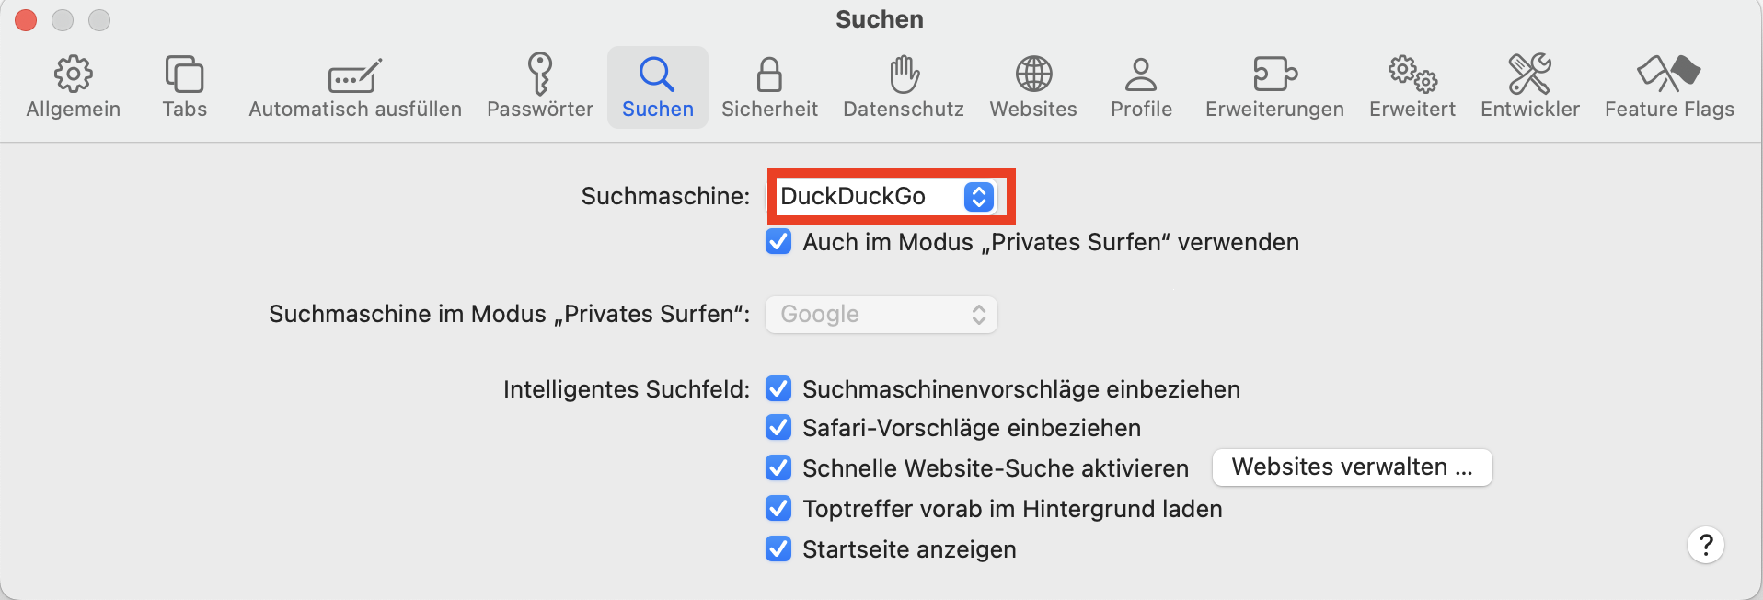Open the Allgemein gear icon
The image size is (1763, 600).
click(74, 75)
